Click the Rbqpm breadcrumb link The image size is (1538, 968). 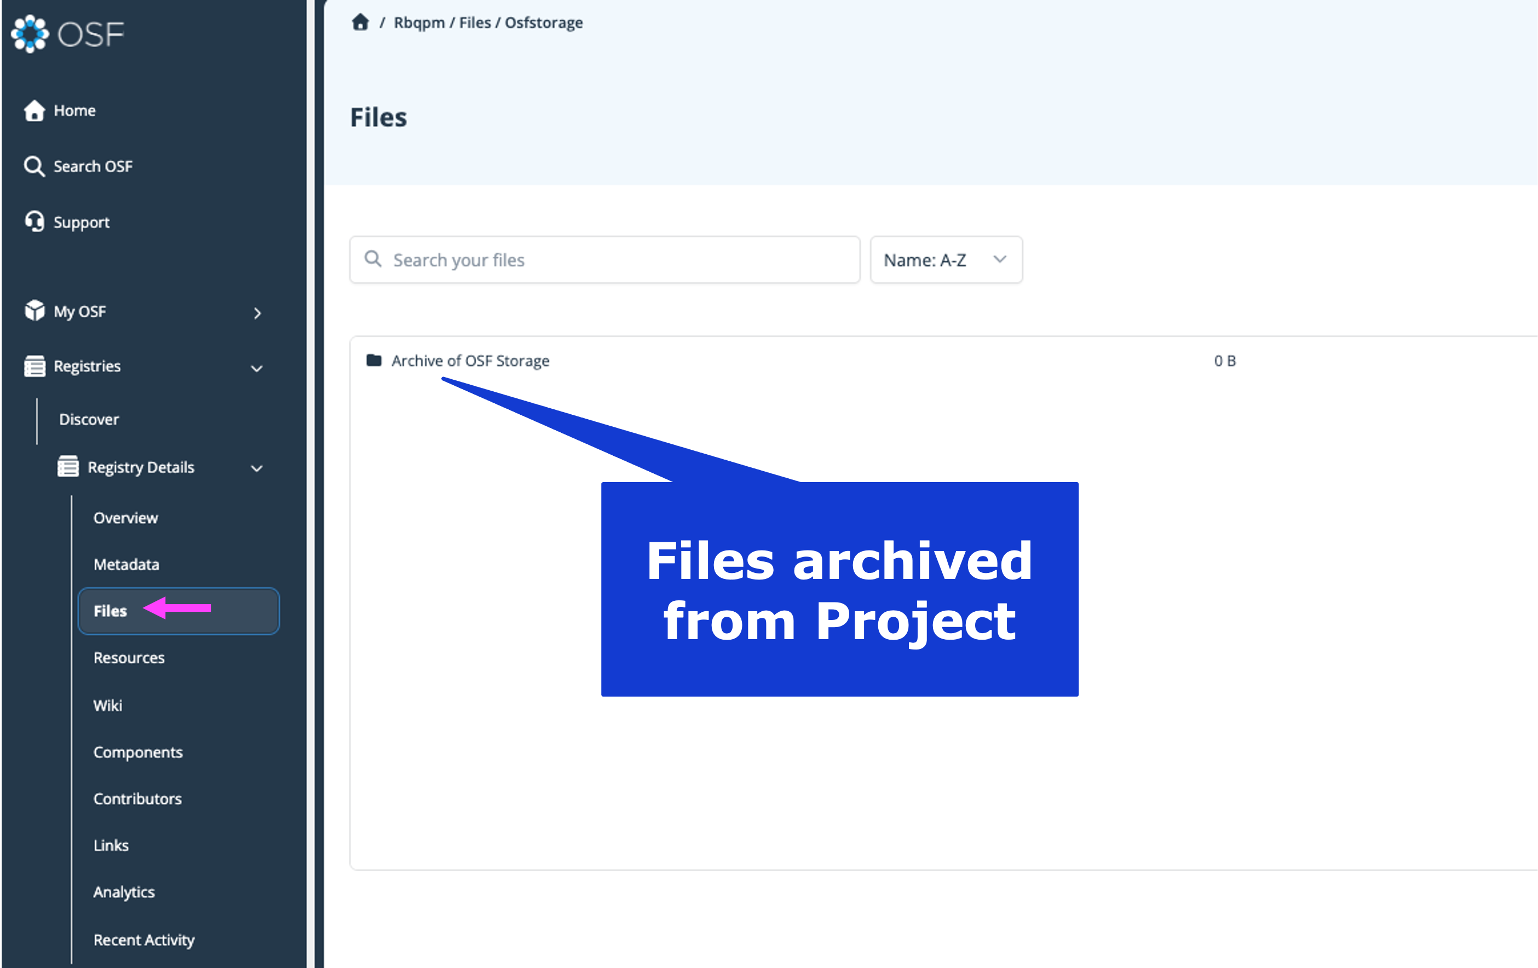[419, 22]
